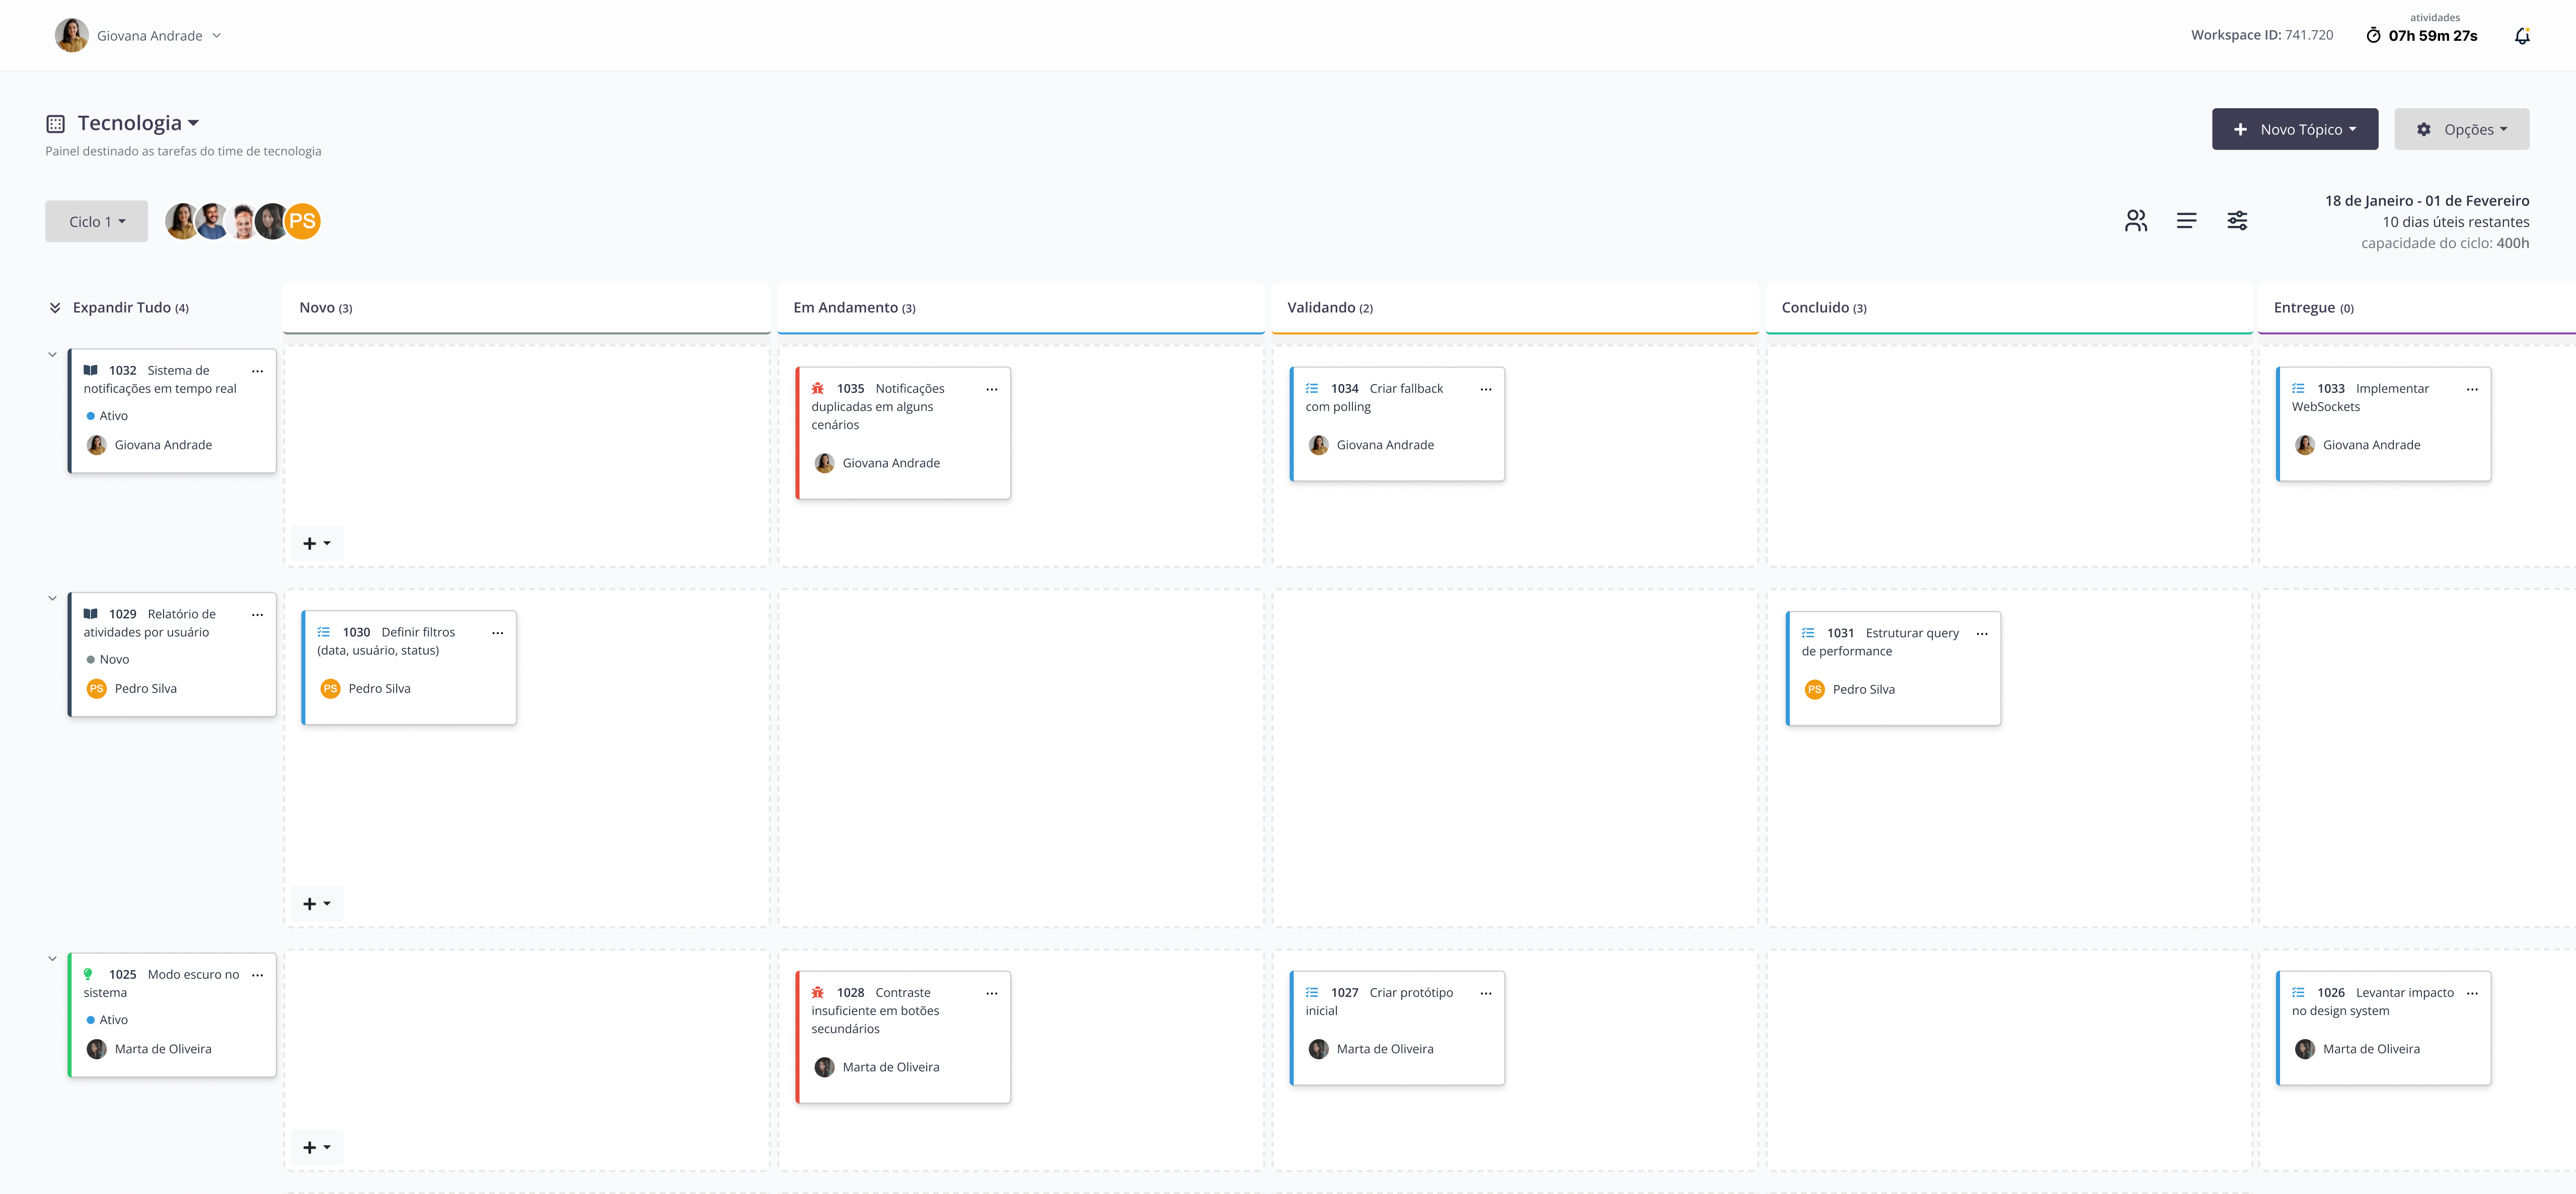Select the Em Andamento column header
The width and height of the screenshot is (2576, 1194).
tap(853, 308)
